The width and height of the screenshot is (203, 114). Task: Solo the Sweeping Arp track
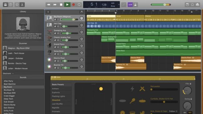coord(58,33)
